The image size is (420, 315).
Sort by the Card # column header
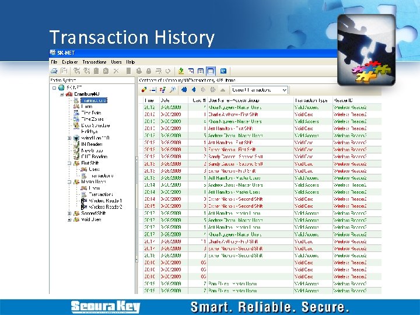click(x=198, y=100)
